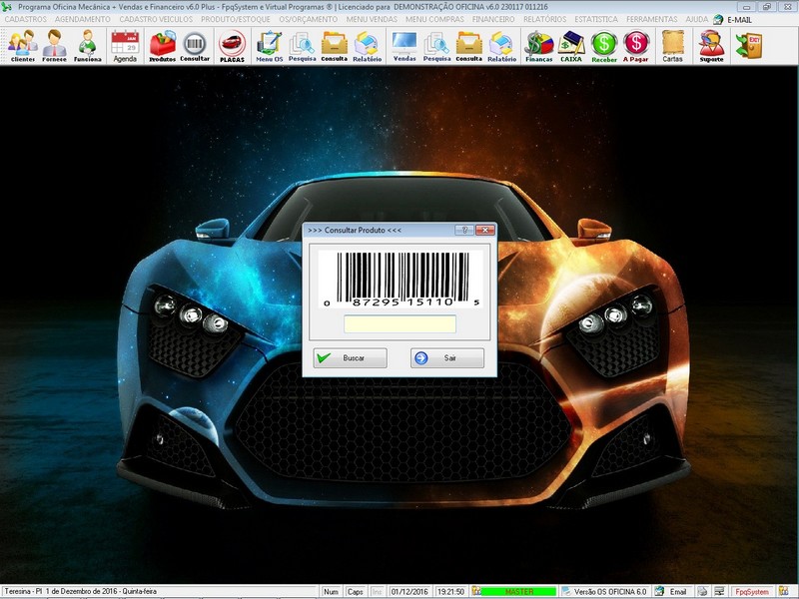The height and width of the screenshot is (599, 799).
Task: Open the Cartas scroll icon
Action: pyautogui.click(x=672, y=46)
